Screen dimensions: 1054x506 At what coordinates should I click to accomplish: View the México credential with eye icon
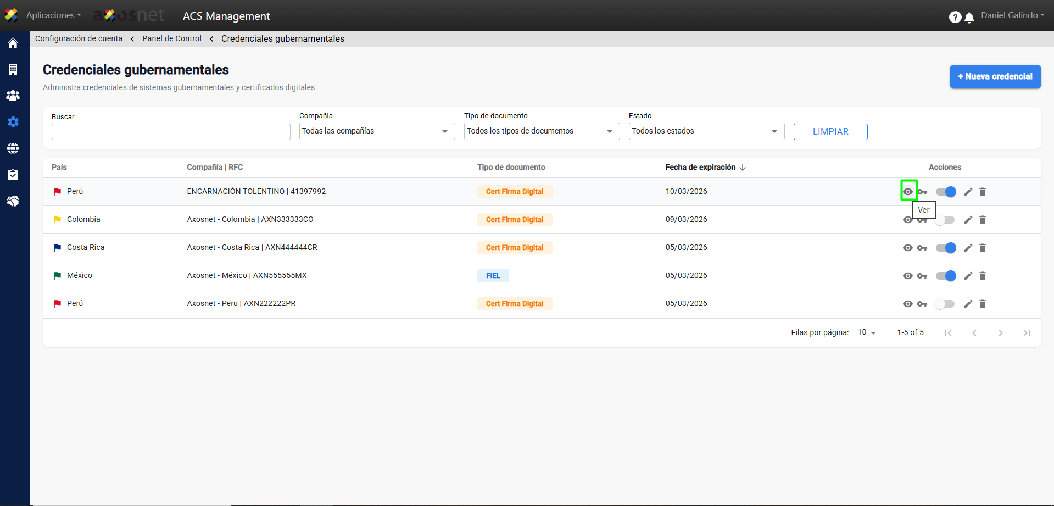tap(907, 276)
